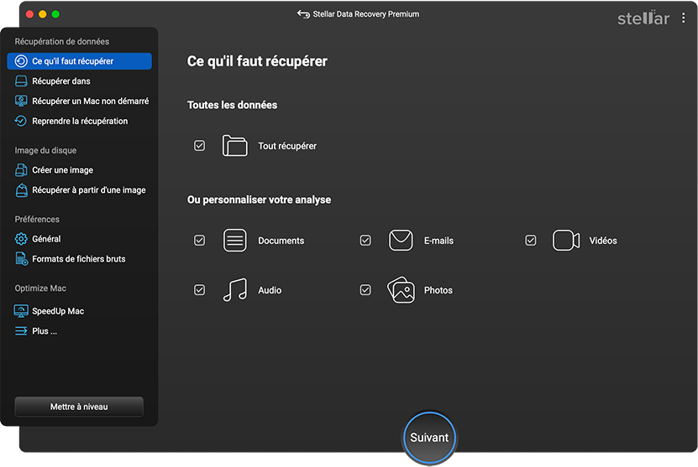Click the green fullscreen window button
Image resolution: width=698 pixels, height=467 pixels.
point(55,14)
